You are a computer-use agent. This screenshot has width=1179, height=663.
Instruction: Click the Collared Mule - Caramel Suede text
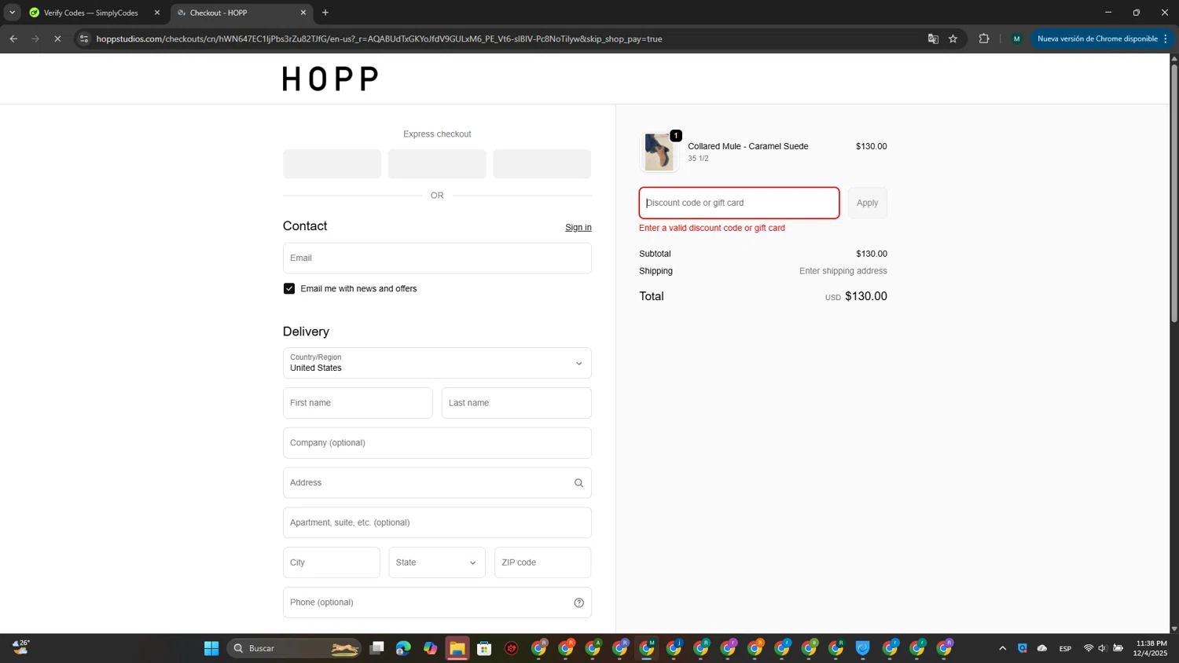pyautogui.click(x=747, y=146)
